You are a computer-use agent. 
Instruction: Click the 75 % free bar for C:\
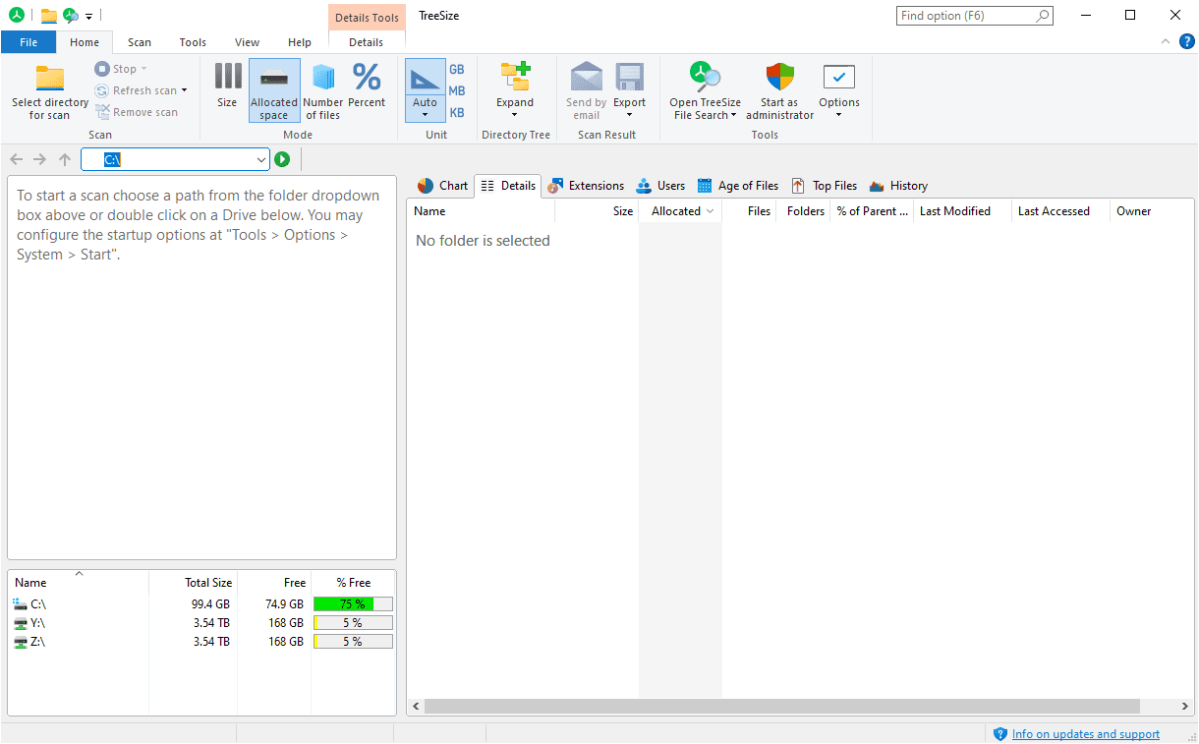point(353,604)
